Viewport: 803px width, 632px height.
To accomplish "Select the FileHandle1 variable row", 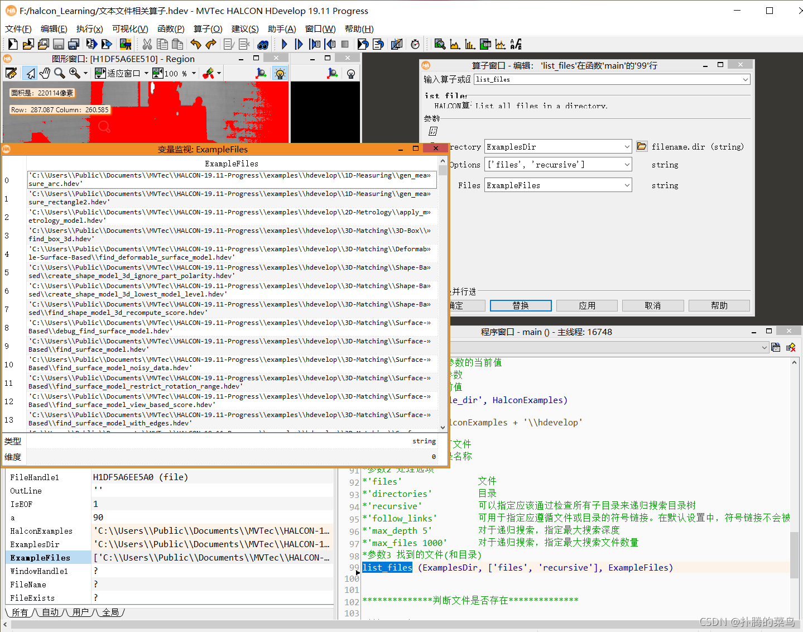I will [x=170, y=477].
